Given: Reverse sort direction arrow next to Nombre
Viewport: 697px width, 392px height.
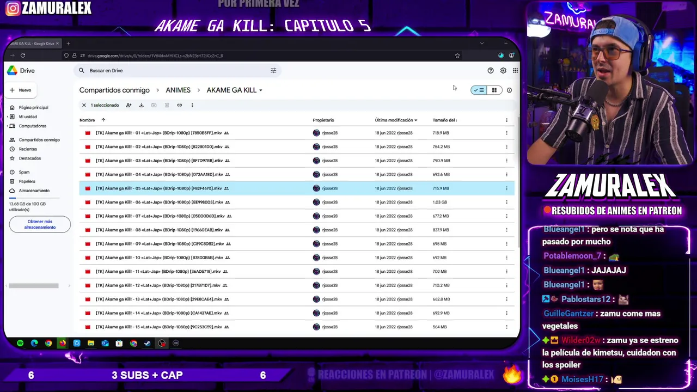Looking at the screenshot, I should (x=103, y=120).
